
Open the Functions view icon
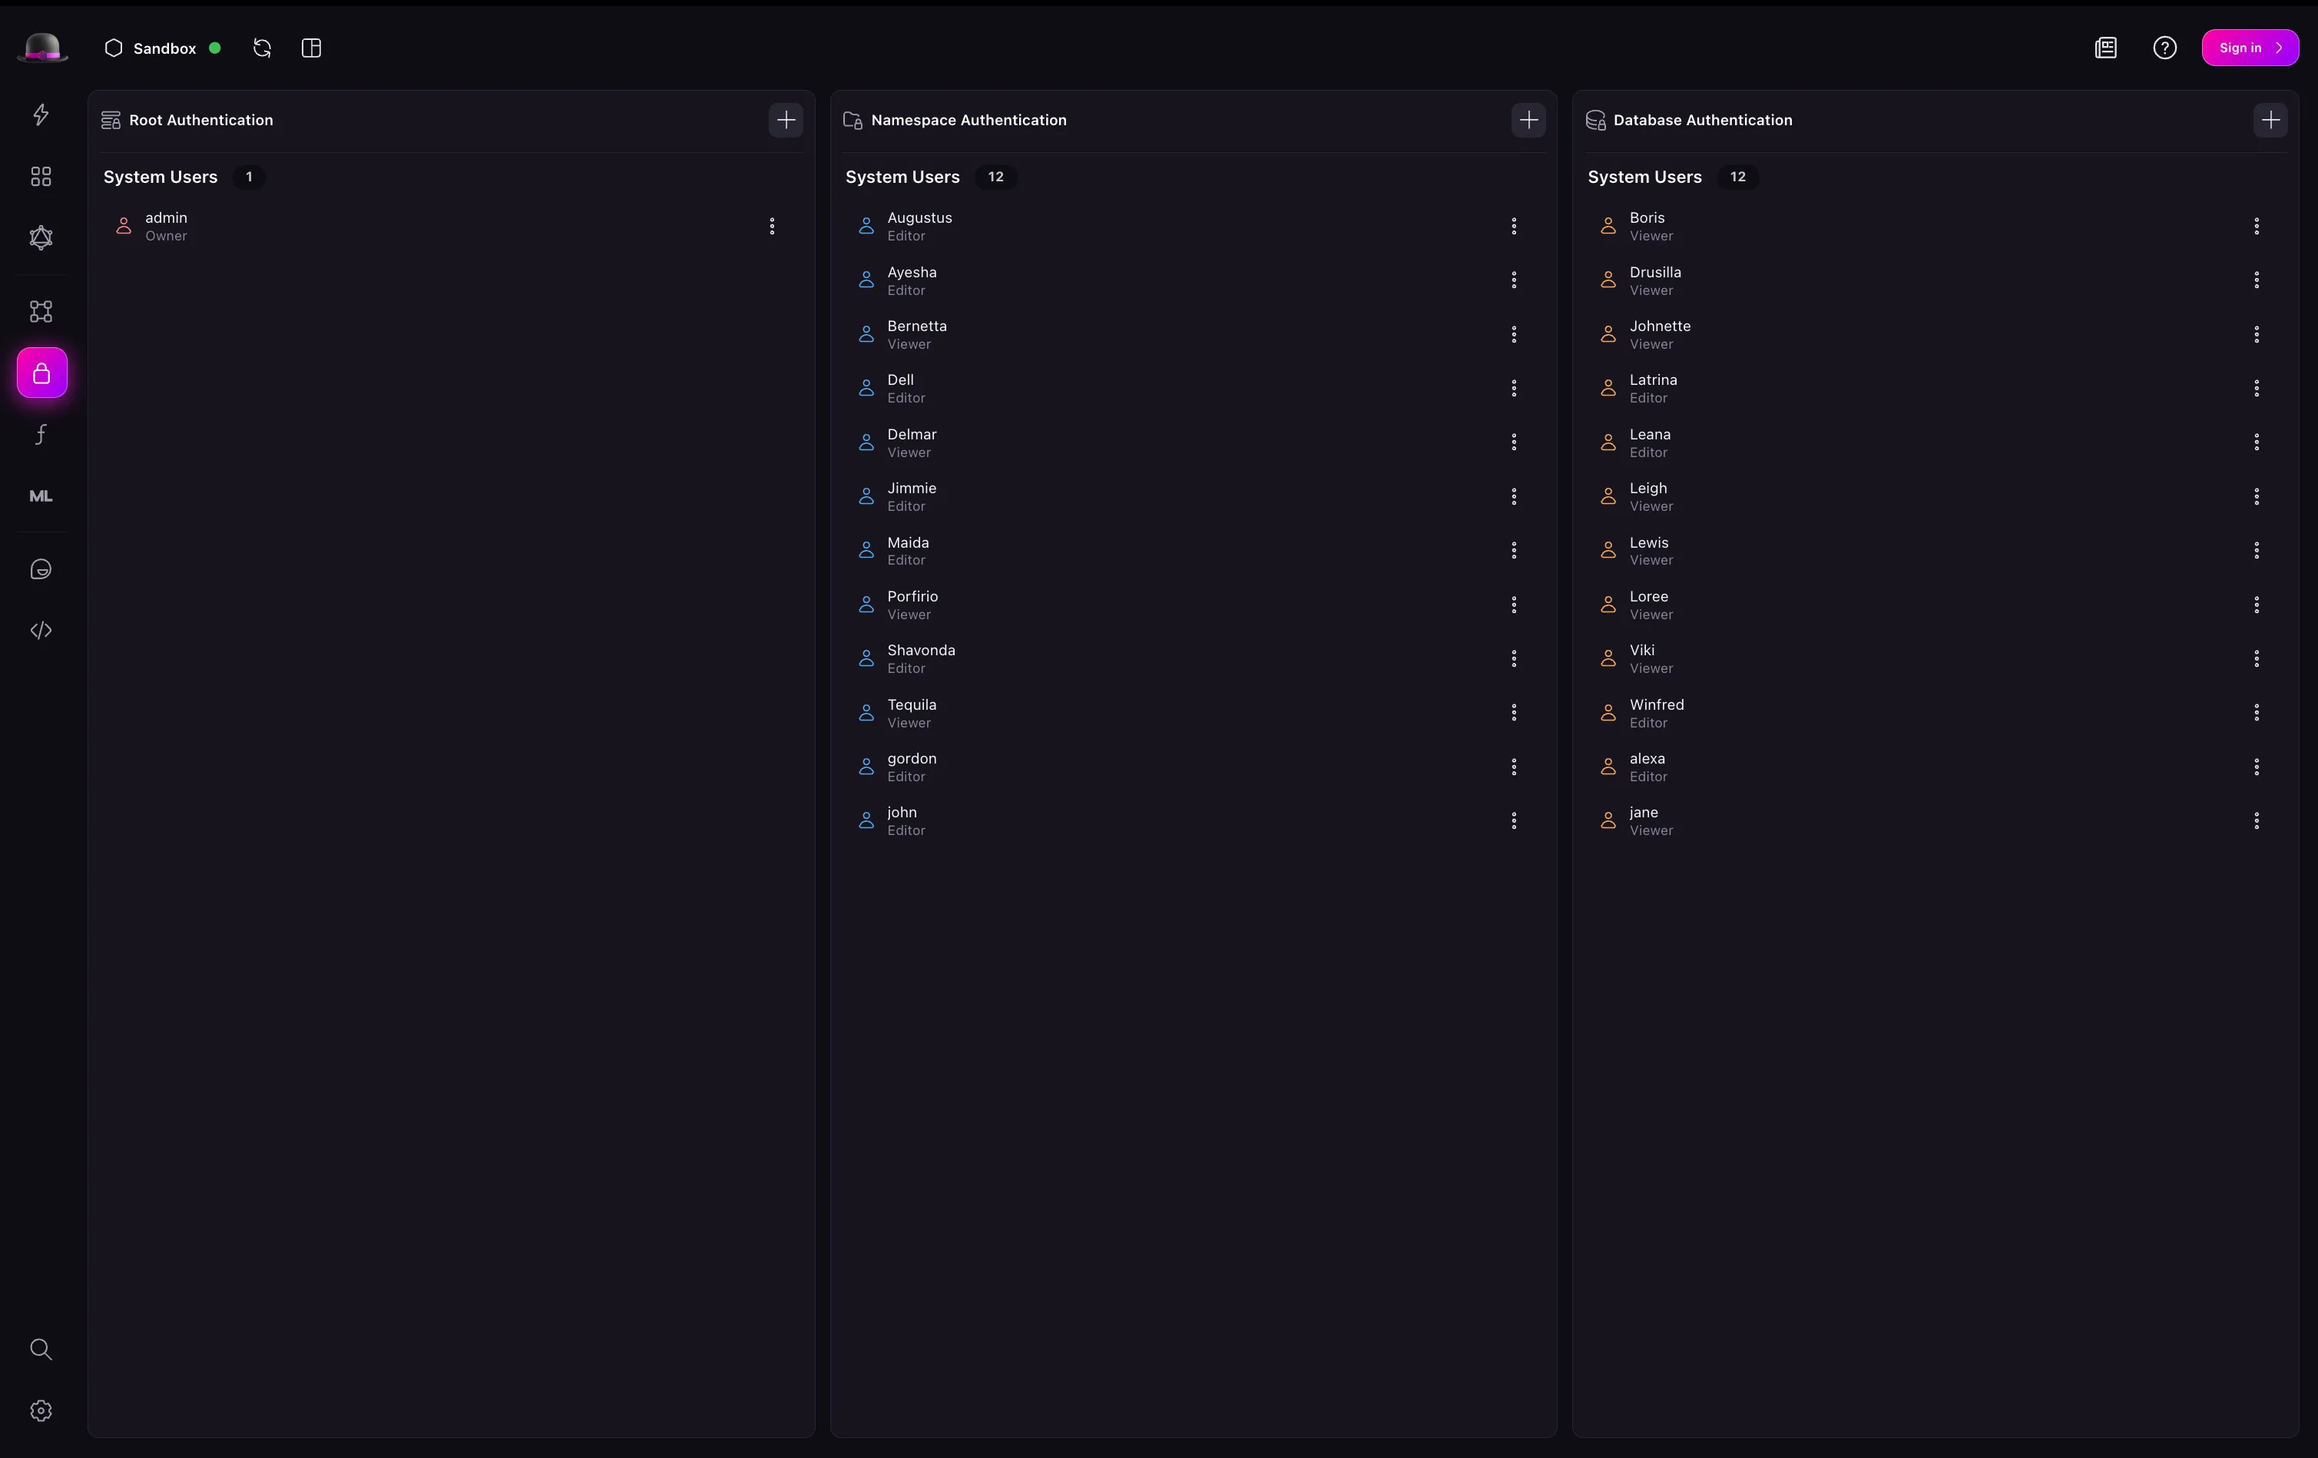point(41,434)
